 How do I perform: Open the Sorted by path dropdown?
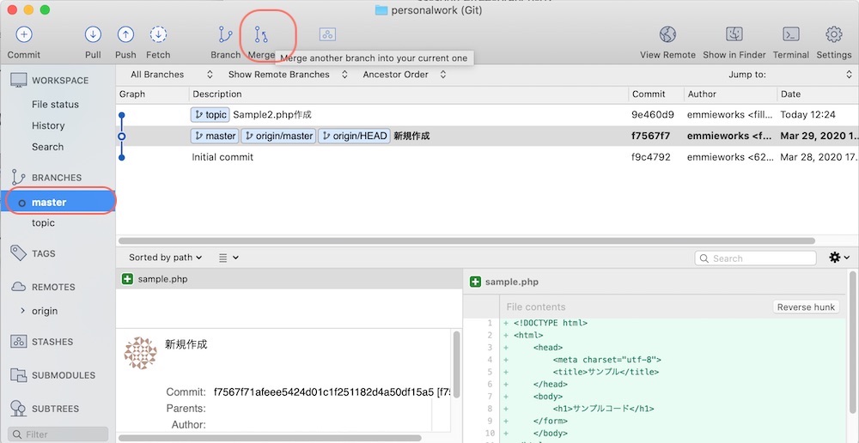pos(166,258)
